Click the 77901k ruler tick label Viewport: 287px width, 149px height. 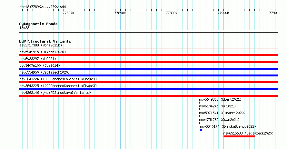coord(275,13)
